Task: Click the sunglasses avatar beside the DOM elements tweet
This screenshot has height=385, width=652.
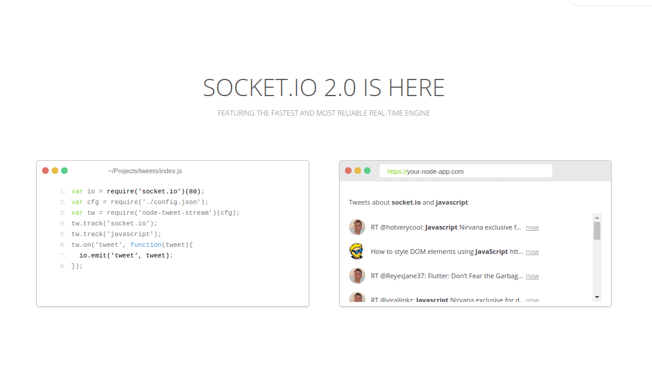Action: [357, 252]
